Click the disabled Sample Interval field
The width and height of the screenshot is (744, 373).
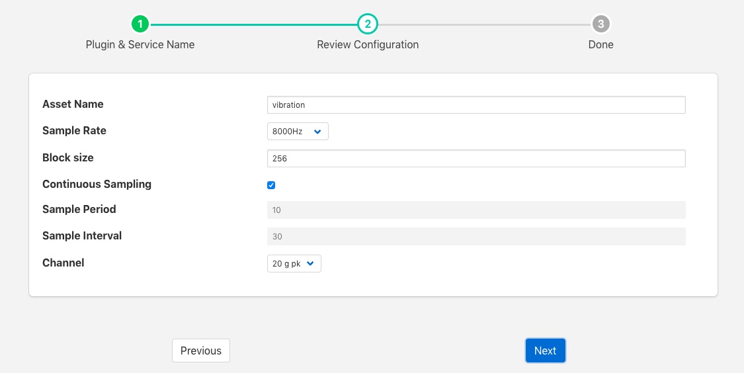[x=476, y=237]
